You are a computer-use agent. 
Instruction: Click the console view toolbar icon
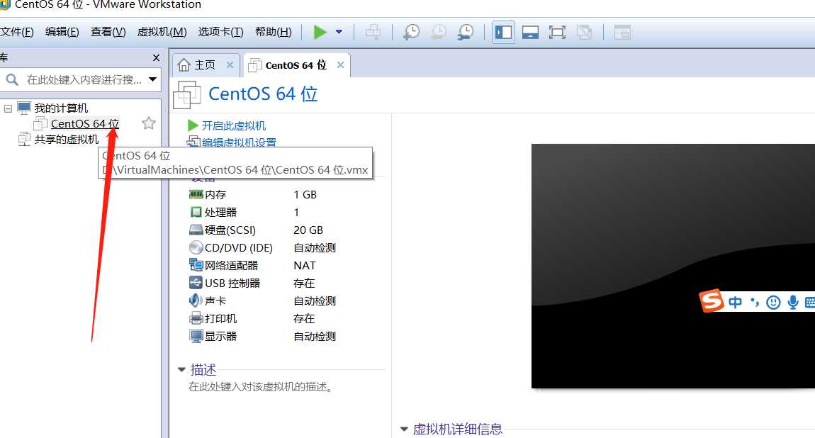pyautogui.click(x=622, y=32)
